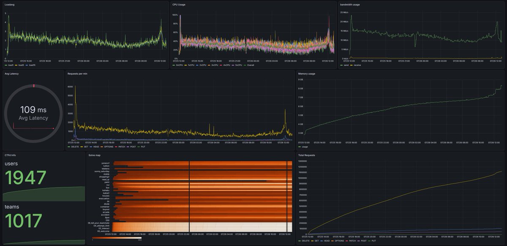
Task: Click the read_qr row label in Solve map
Action: (x=106, y=180)
